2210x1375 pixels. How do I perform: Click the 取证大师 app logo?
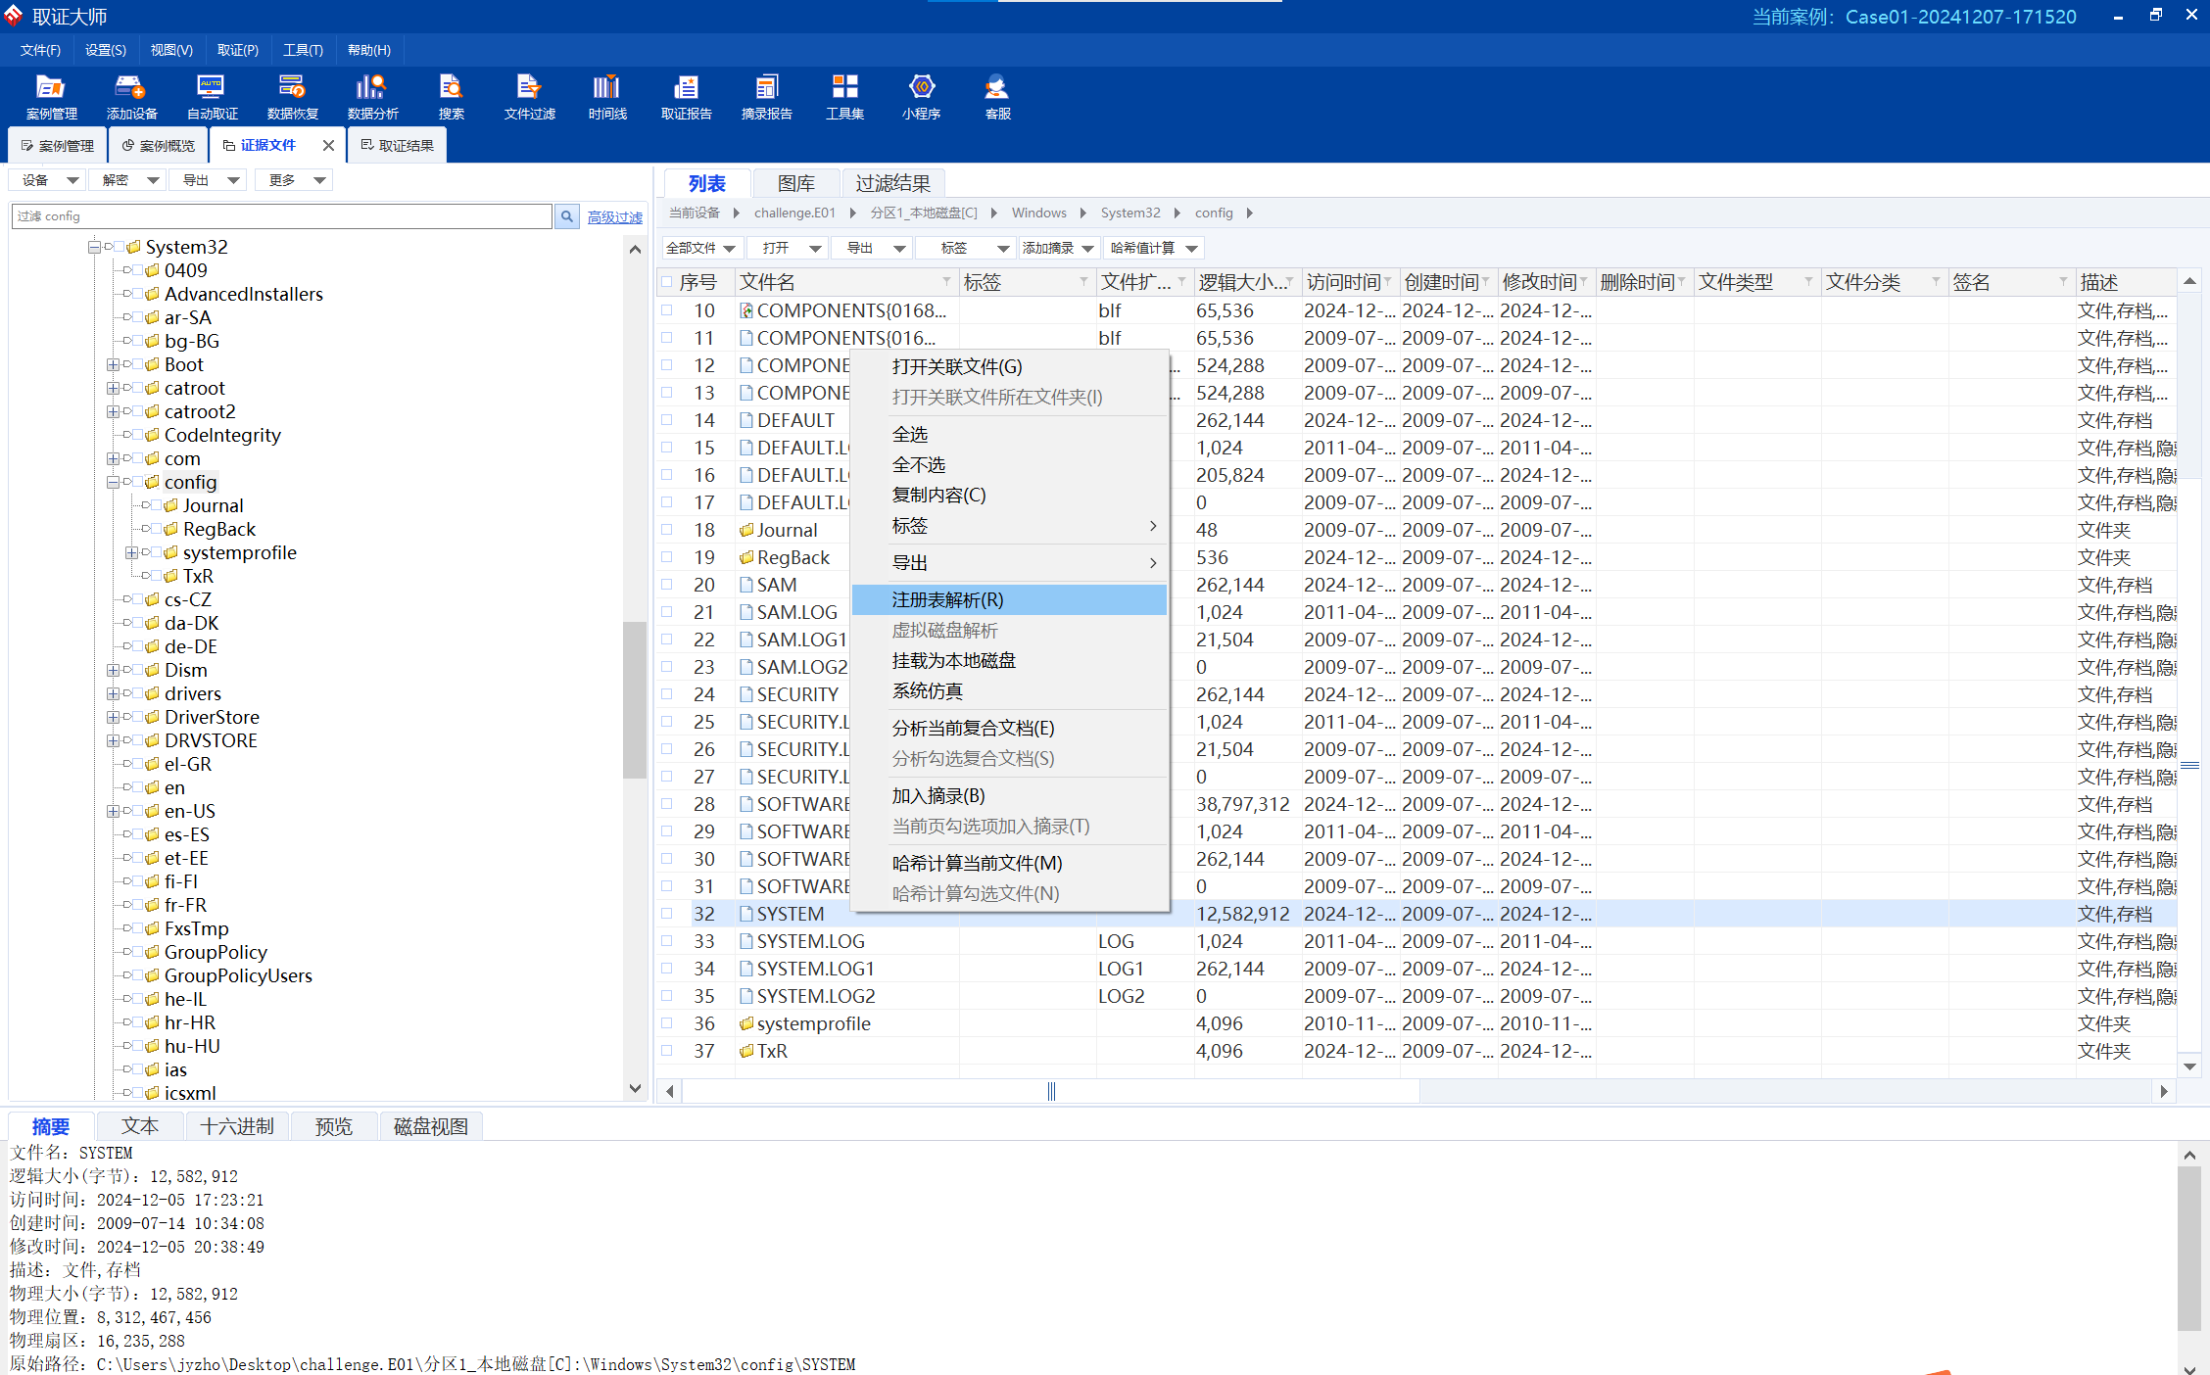pos(14,17)
